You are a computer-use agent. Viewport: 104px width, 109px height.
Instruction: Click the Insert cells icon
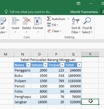click(x=15, y=21)
